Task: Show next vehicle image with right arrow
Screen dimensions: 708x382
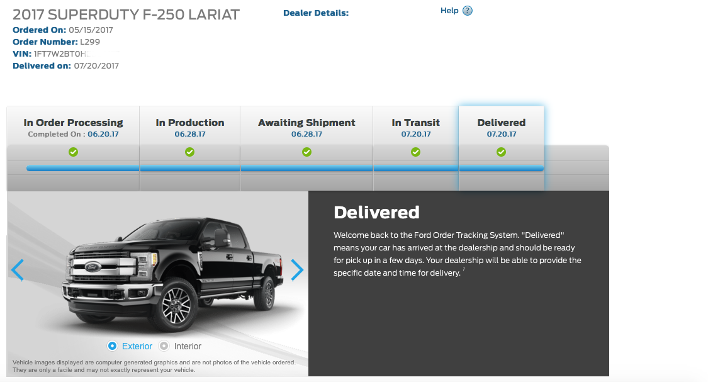Action: [x=297, y=270]
